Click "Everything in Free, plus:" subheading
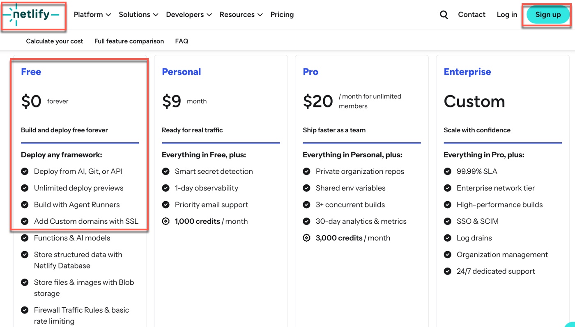This screenshot has height=327, width=575. point(204,155)
